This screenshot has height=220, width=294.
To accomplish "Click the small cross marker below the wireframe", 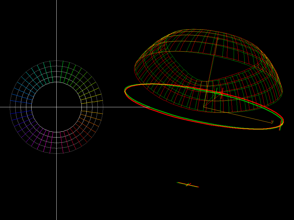I will (188, 185).
